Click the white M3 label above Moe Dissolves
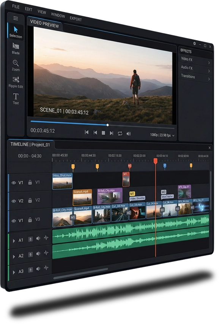The width and height of the screenshot is (219, 324). (x=164, y=192)
